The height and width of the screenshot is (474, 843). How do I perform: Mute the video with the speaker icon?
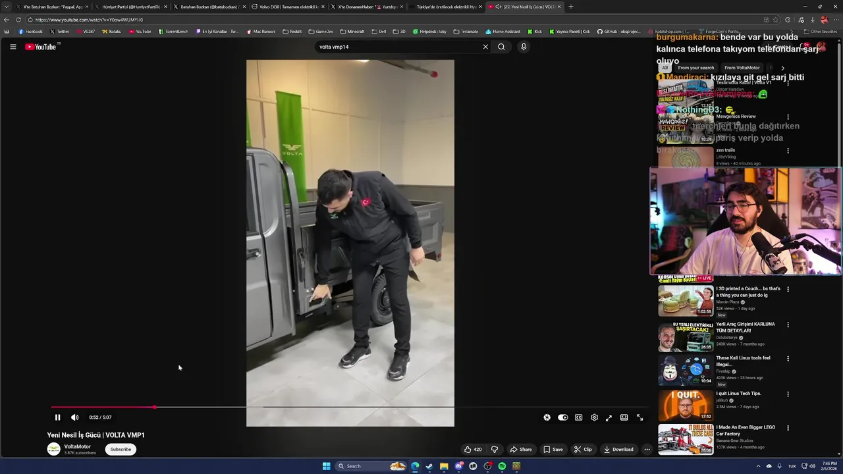(74, 417)
